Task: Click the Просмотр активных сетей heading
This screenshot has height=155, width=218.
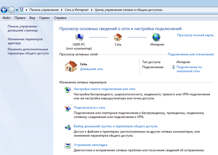Action: 79,54
